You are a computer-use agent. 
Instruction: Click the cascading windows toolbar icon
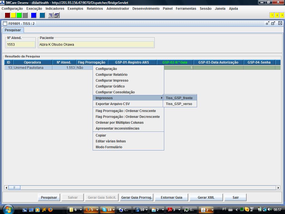pyautogui.click(x=57, y=15)
